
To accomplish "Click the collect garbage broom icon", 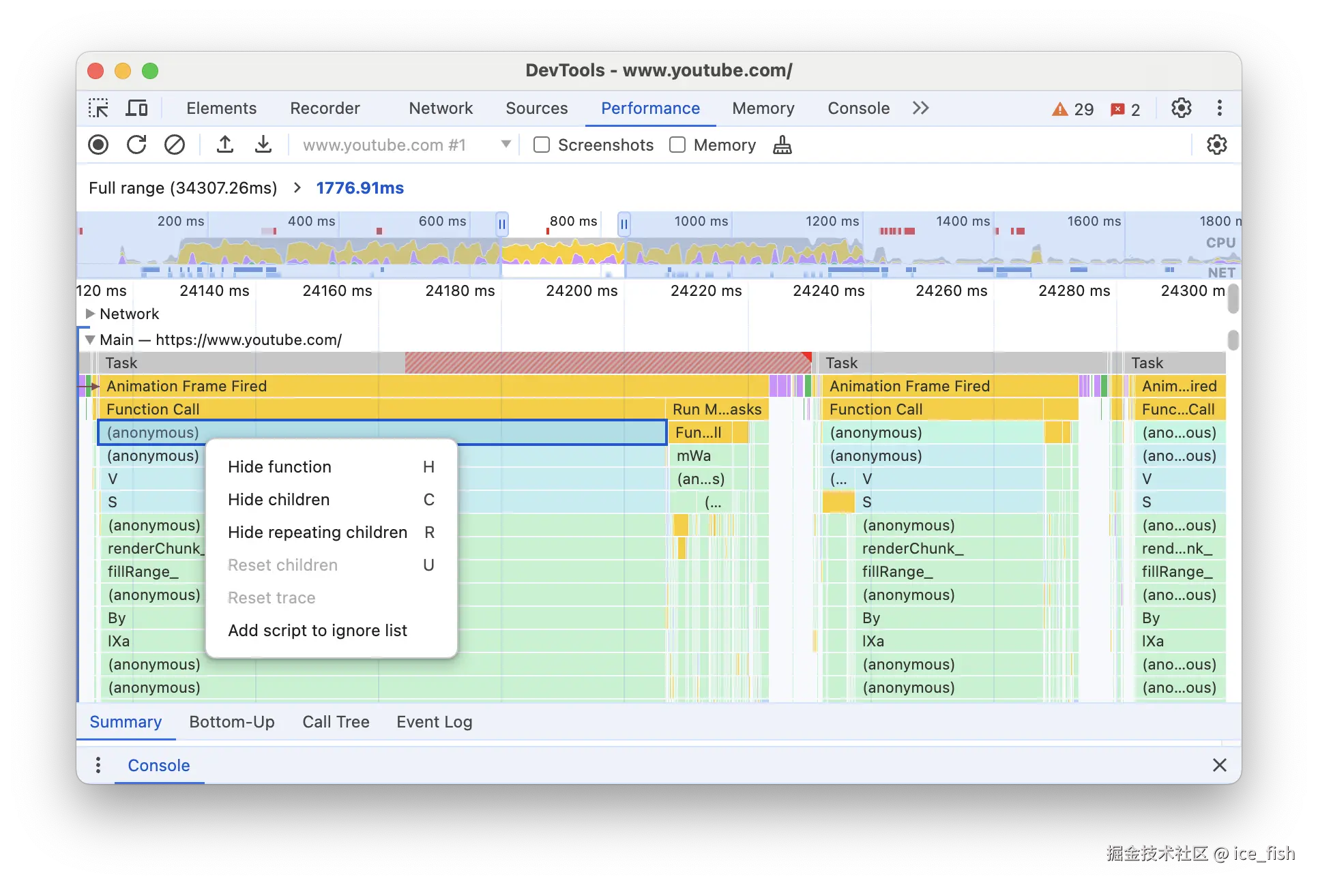I will click(782, 145).
